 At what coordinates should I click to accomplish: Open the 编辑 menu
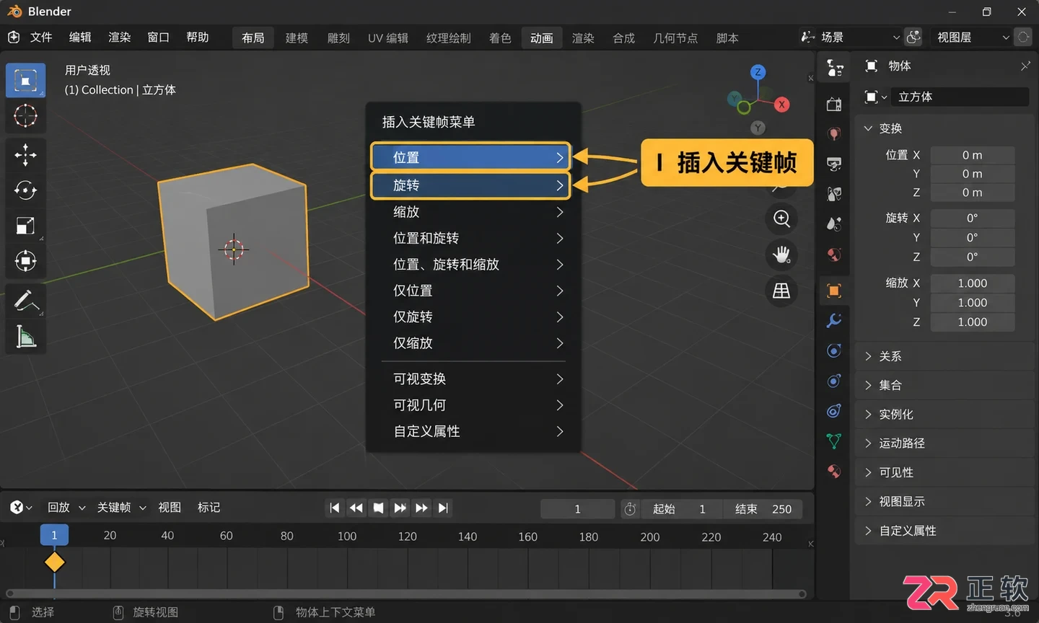(x=80, y=37)
